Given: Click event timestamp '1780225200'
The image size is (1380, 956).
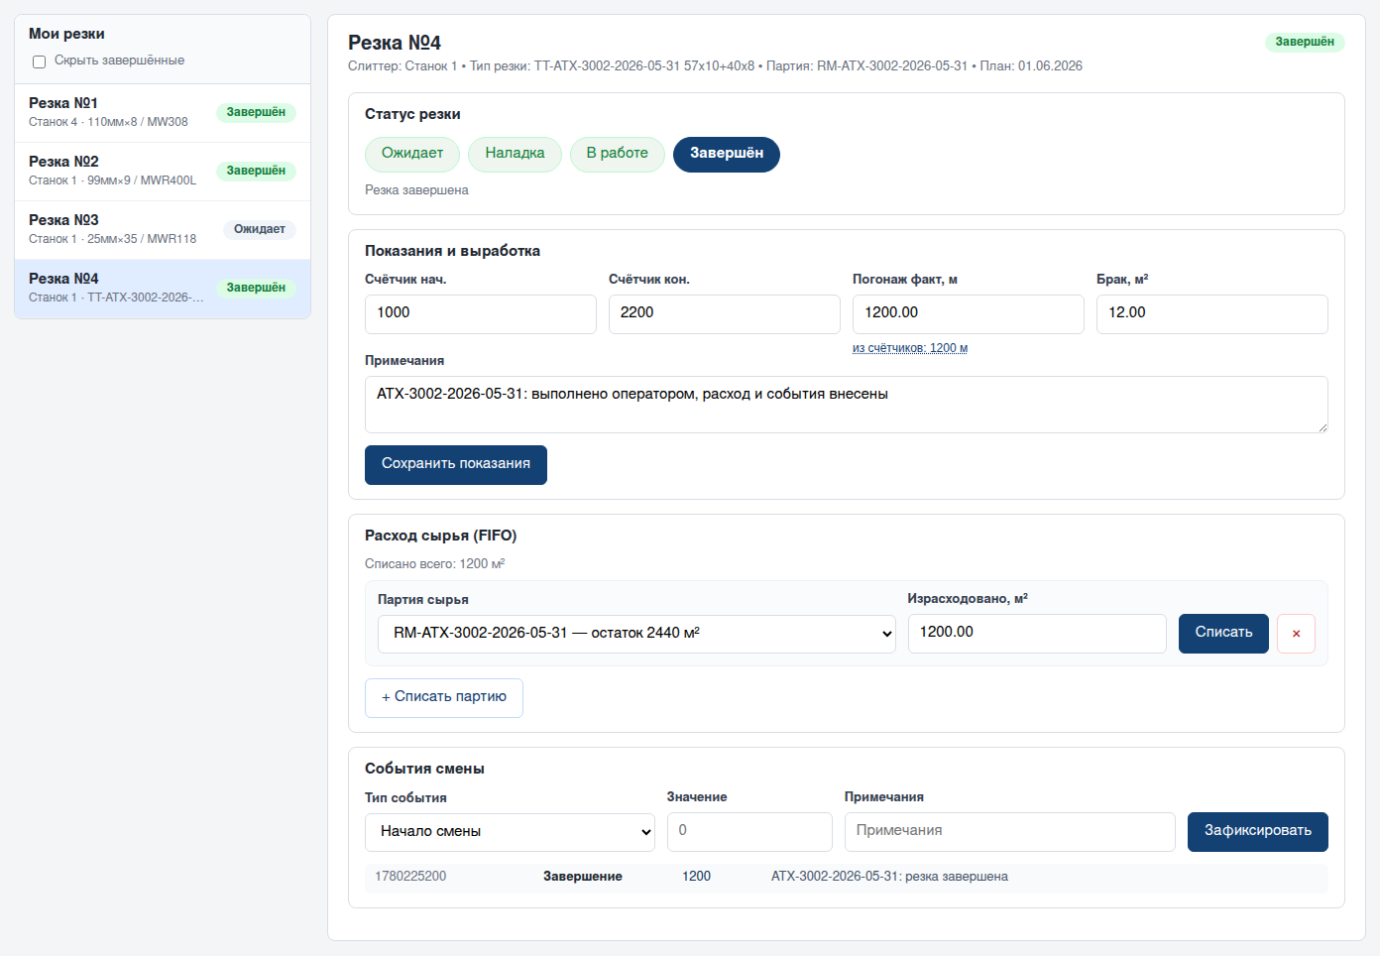Looking at the screenshot, I should [410, 877].
